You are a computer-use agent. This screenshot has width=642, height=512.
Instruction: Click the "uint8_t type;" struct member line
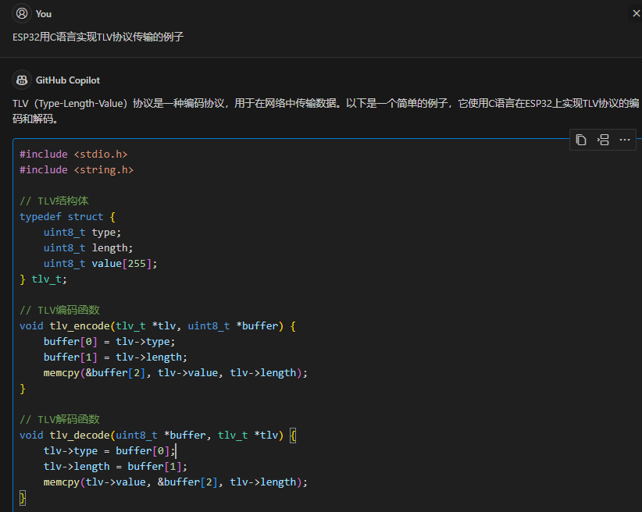coord(82,233)
